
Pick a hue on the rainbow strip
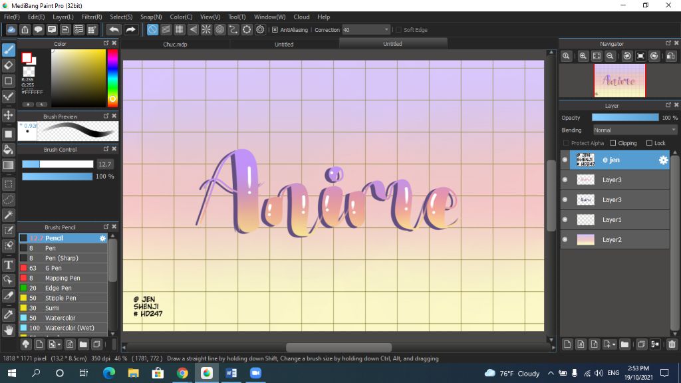pyautogui.click(x=112, y=78)
